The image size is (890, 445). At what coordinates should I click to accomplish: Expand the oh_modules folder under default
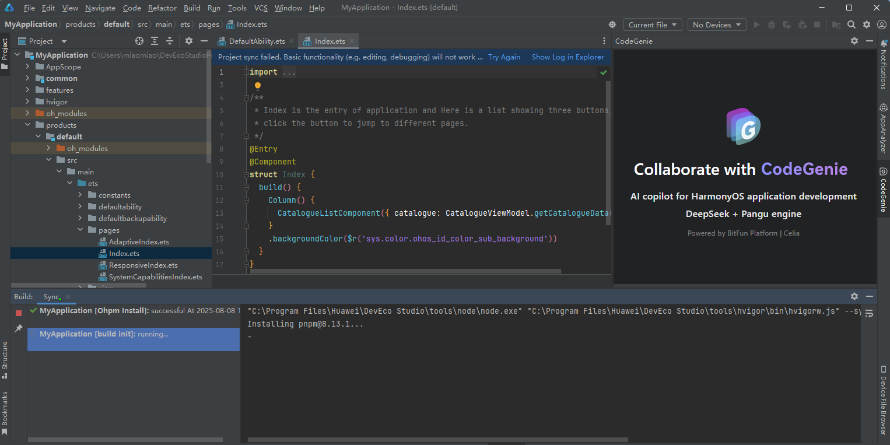[x=48, y=148]
